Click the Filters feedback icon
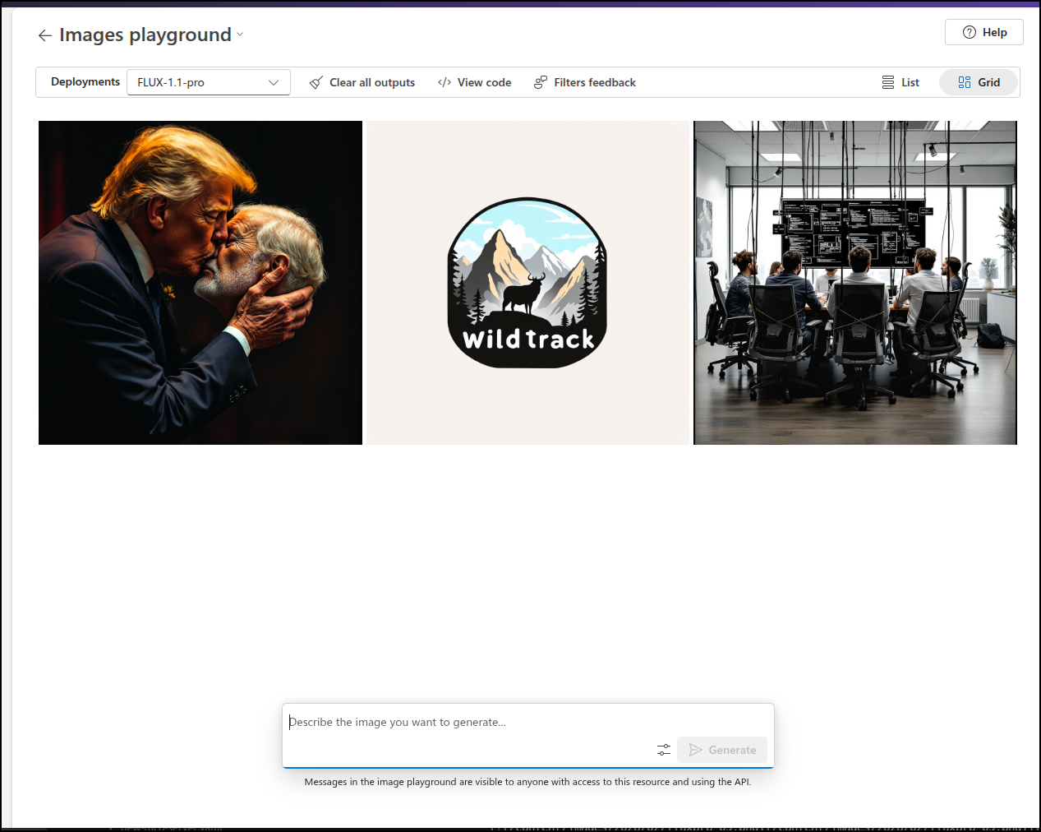The width and height of the screenshot is (1041, 832). pyautogui.click(x=541, y=82)
